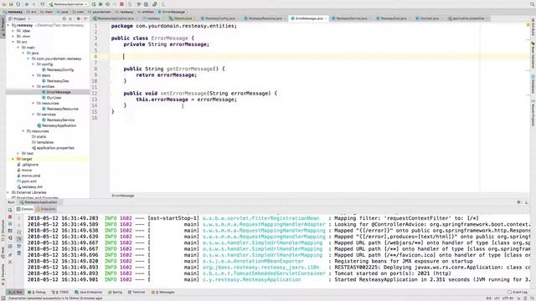Collapse the config package node
Viewport: 536px width, 301px height.
33,64
